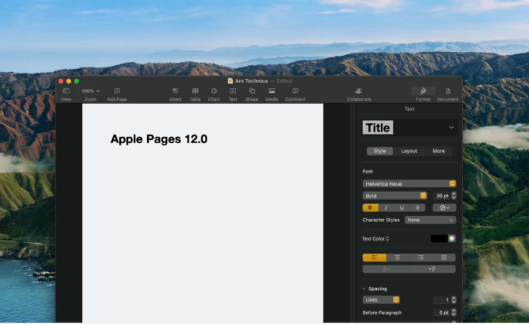Align text left
Image resolution: width=529 pixels, height=324 pixels.
[374, 258]
